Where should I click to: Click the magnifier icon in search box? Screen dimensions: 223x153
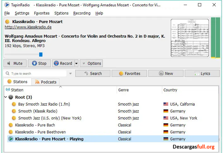[x=7, y=73]
